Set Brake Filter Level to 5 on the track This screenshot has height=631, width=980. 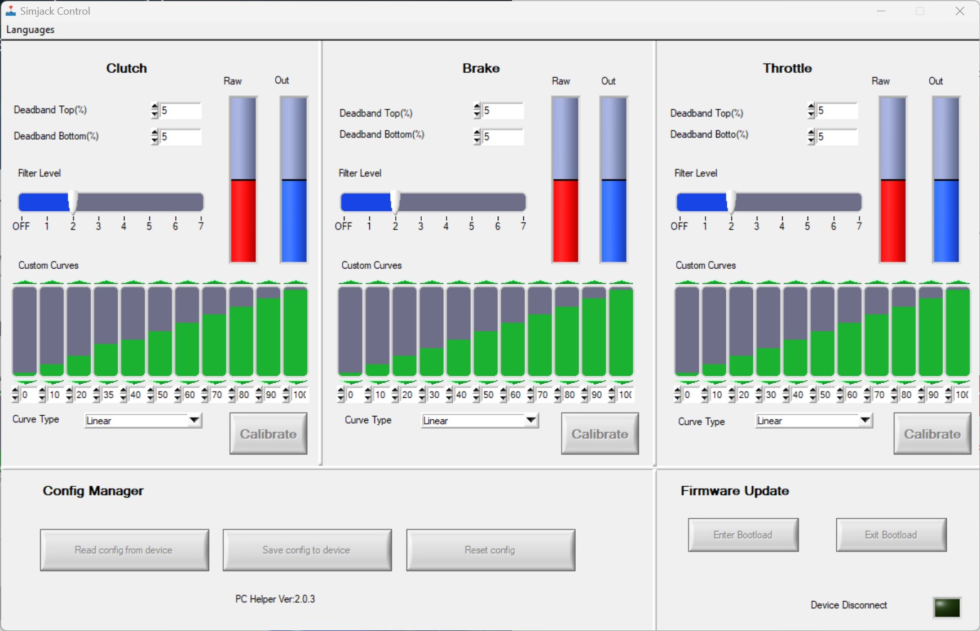coord(472,202)
